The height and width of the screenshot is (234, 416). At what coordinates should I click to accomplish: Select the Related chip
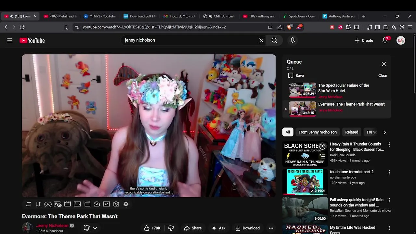click(x=352, y=132)
